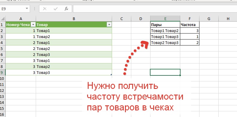Select row 9 header
Viewport: 237px width, 117px height.
3,73
